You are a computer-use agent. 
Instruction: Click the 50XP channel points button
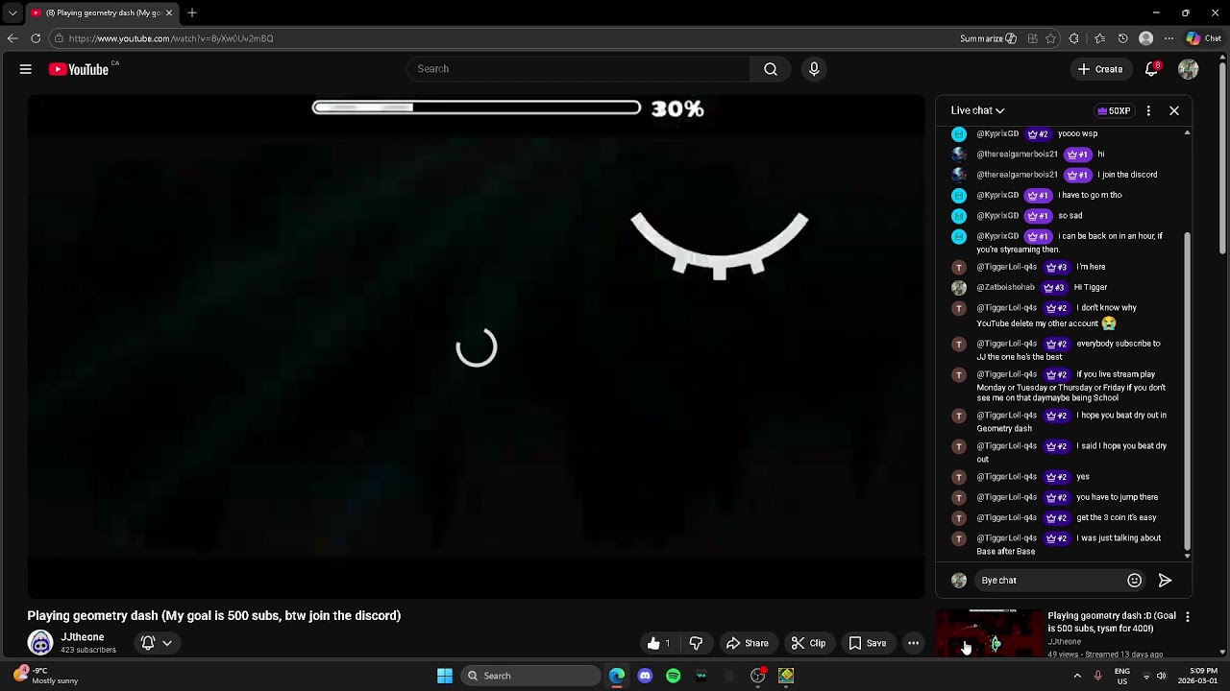(x=1115, y=110)
